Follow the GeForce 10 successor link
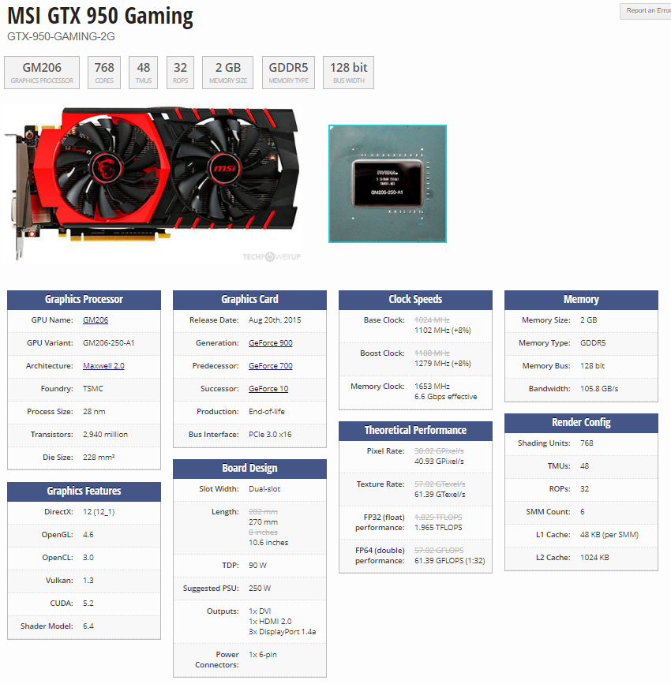Screen dimensions: 671x684 (x=268, y=389)
